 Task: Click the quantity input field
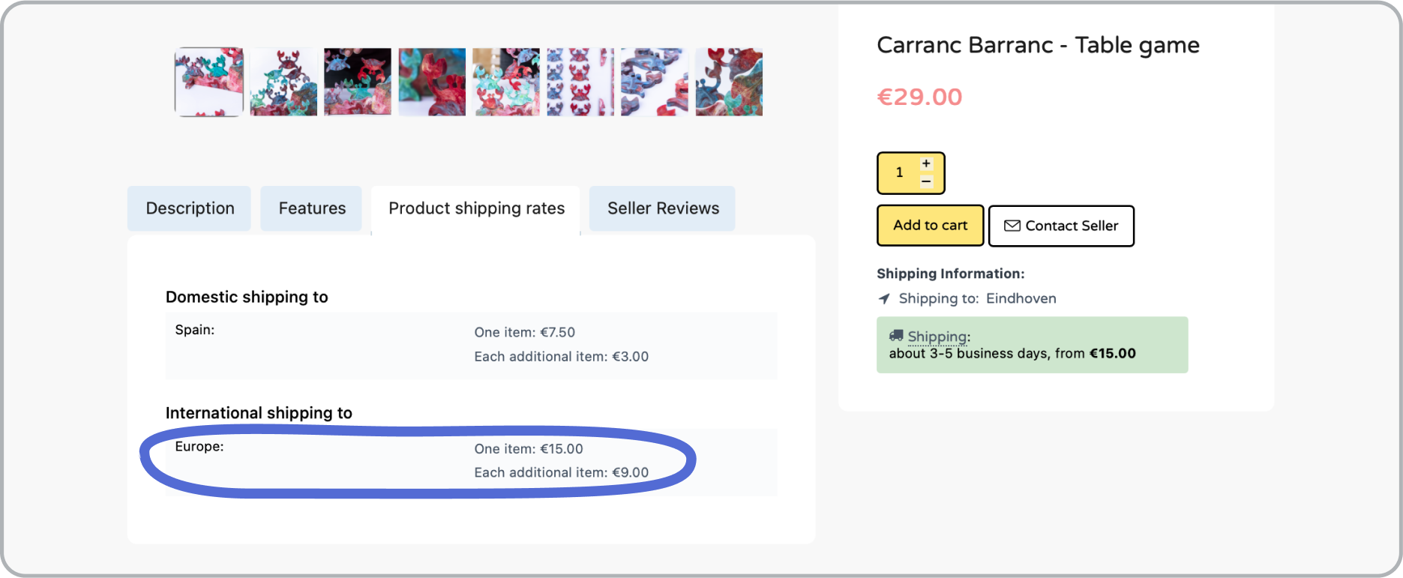[x=900, y=172]
